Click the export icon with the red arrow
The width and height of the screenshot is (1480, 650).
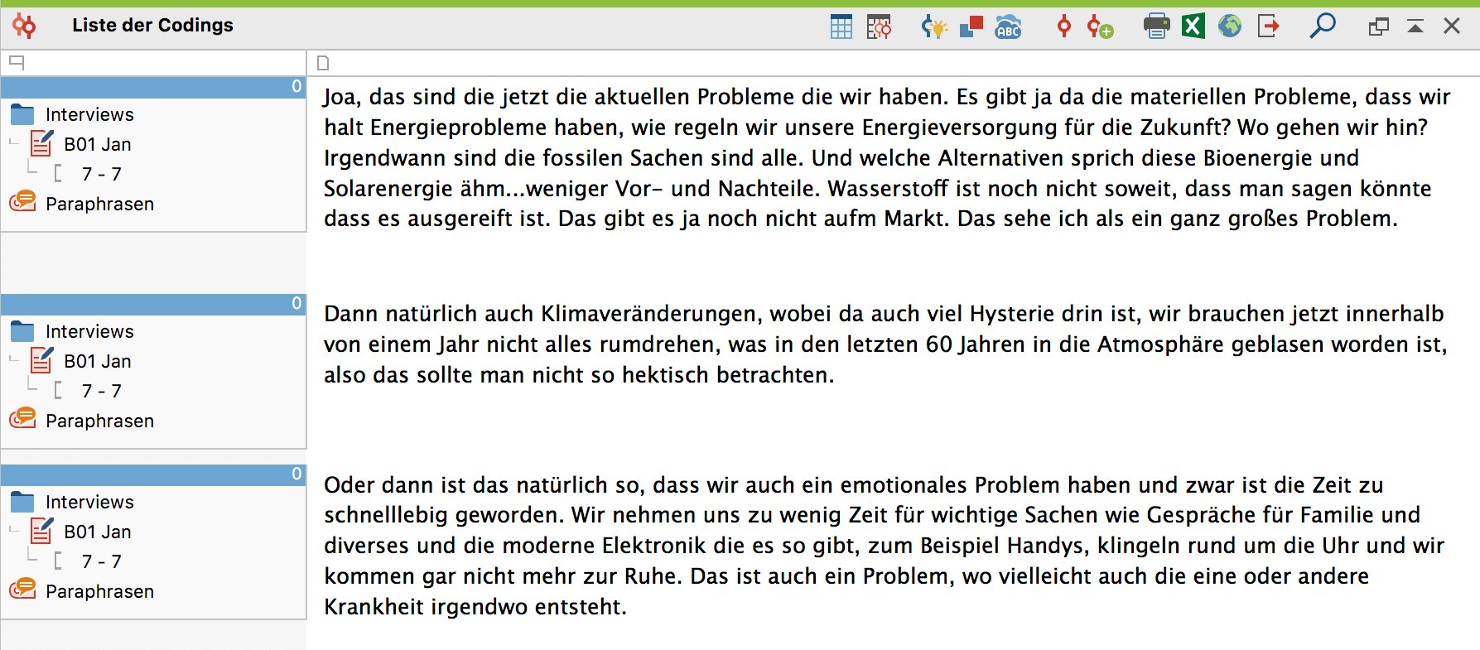(x=1268, y=26)
